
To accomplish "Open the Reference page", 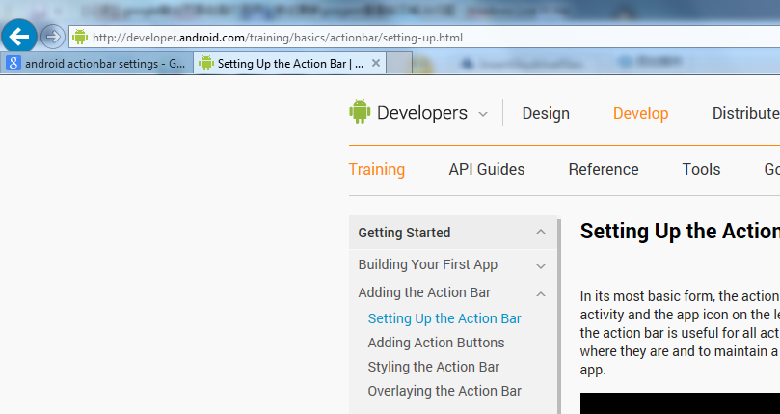I will (604, 169).
